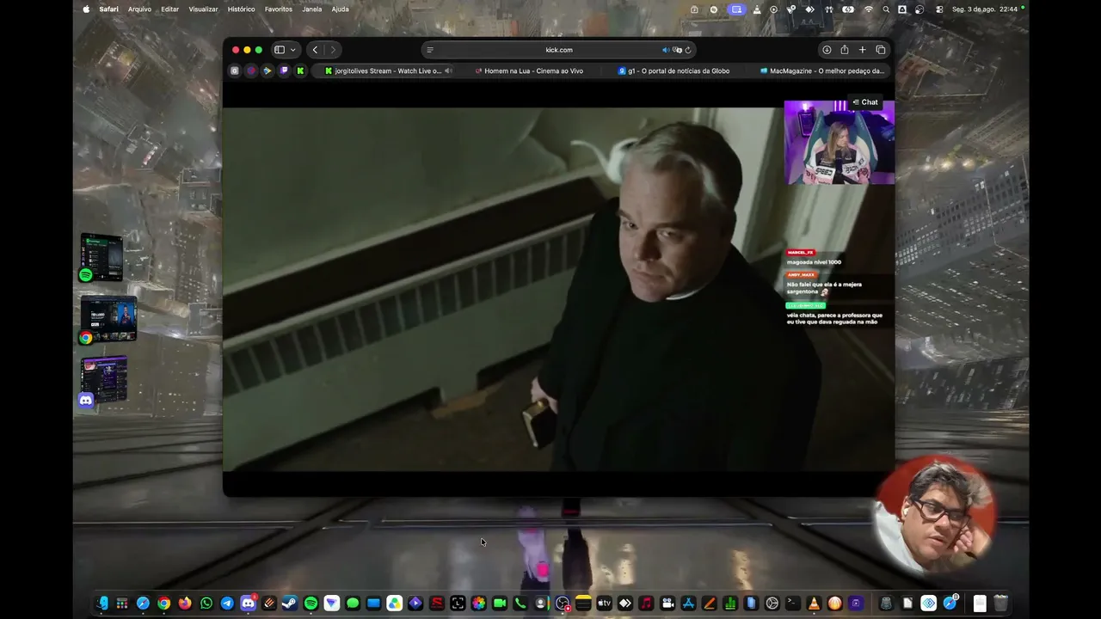Open FaceTime from the Dock
Image resolution: width=1101 pixels, height=619 pixels.
[499, 604]
